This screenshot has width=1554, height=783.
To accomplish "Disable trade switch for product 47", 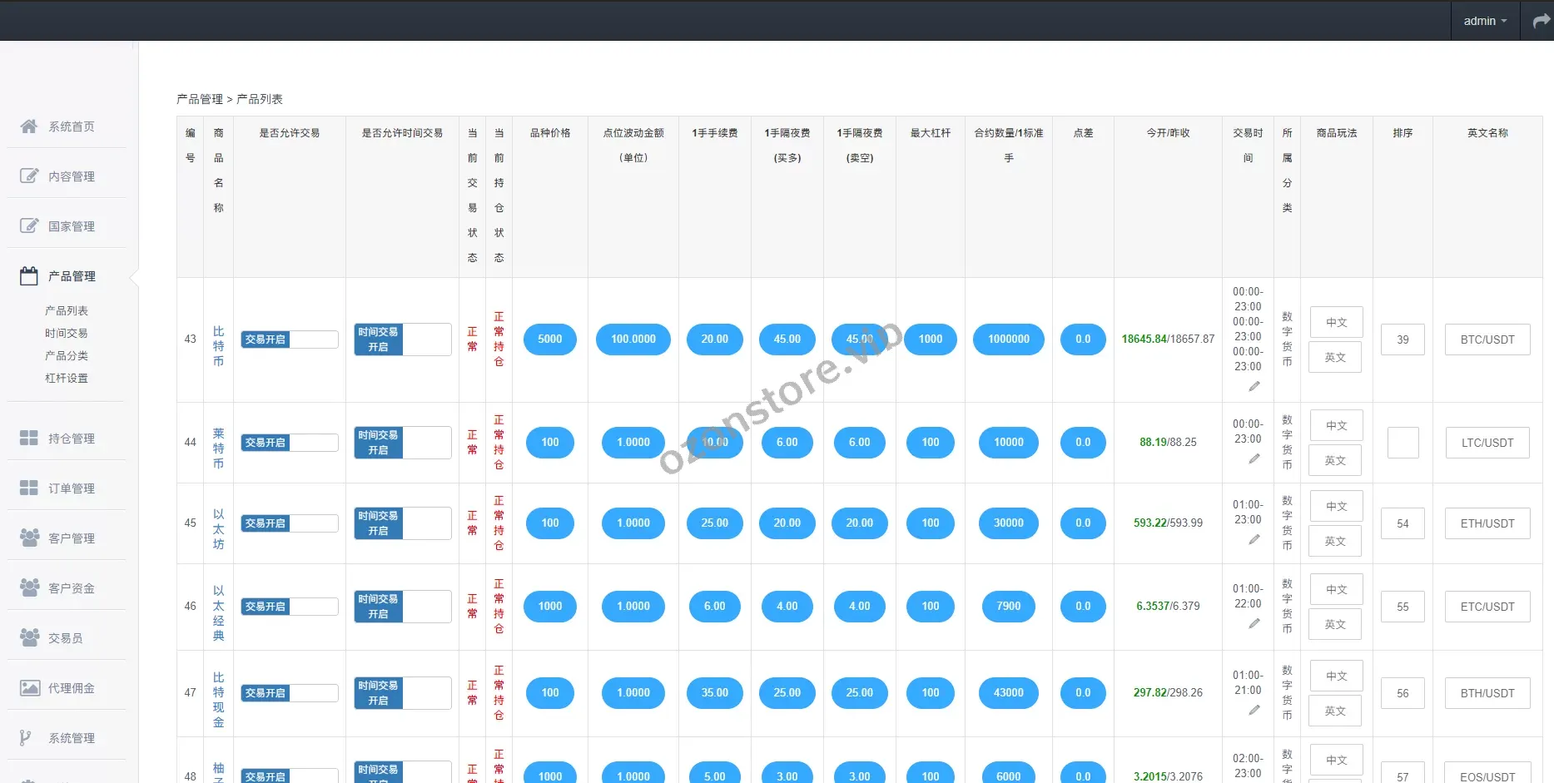I will pyautogui.click(x=289, y=693).
